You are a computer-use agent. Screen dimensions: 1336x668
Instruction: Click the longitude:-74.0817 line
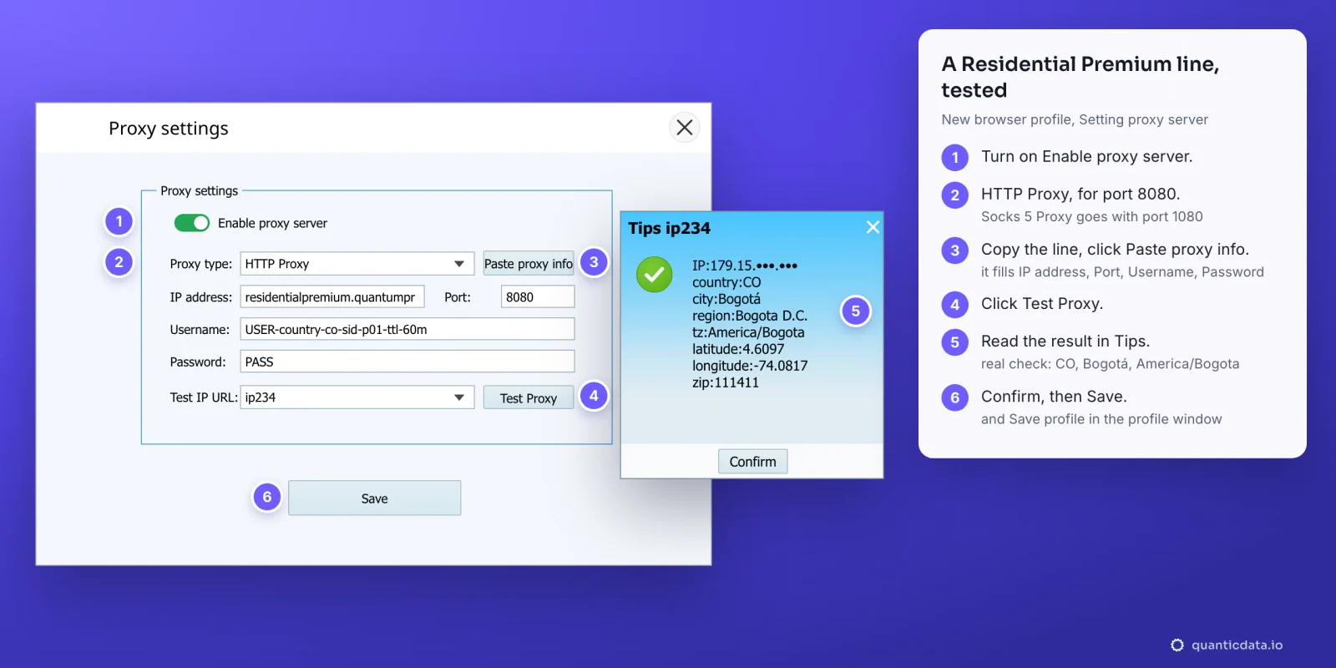click(750, 366)
